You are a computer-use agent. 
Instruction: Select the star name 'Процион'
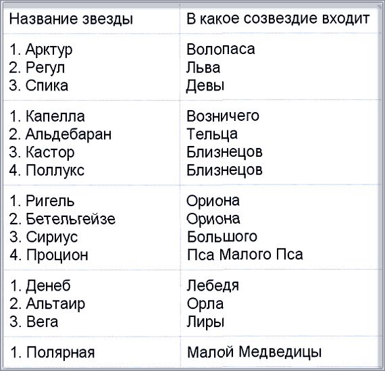tap(57, 255)
